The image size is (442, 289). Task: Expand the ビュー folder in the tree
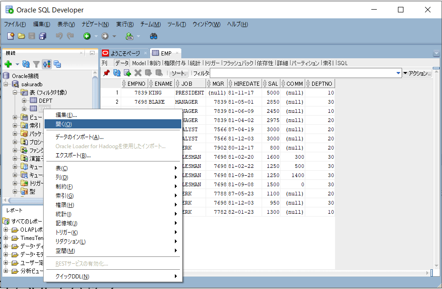[x=15, y=117]
